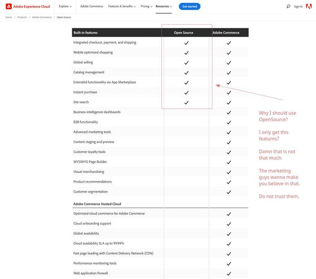Click Open Source checkmark for Site search

tap(186, 102)
